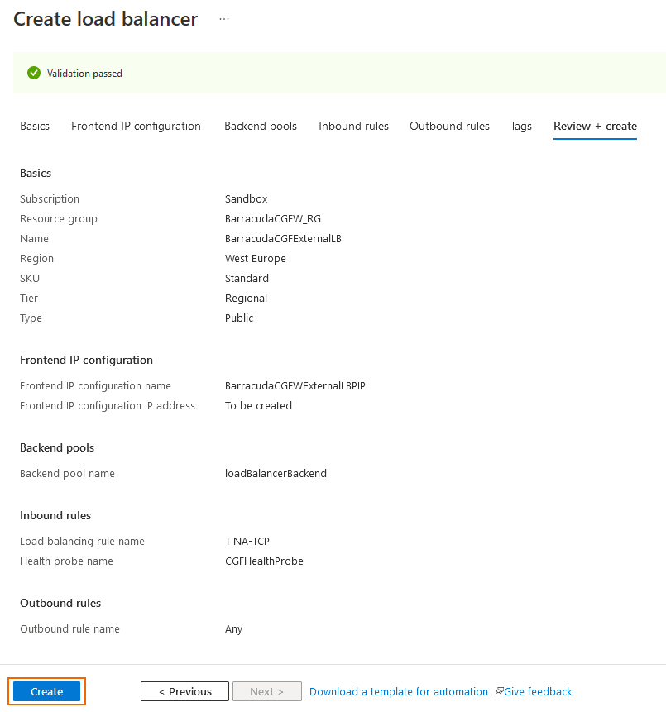Switch to the Outbound rules tab

pos(449,126)
